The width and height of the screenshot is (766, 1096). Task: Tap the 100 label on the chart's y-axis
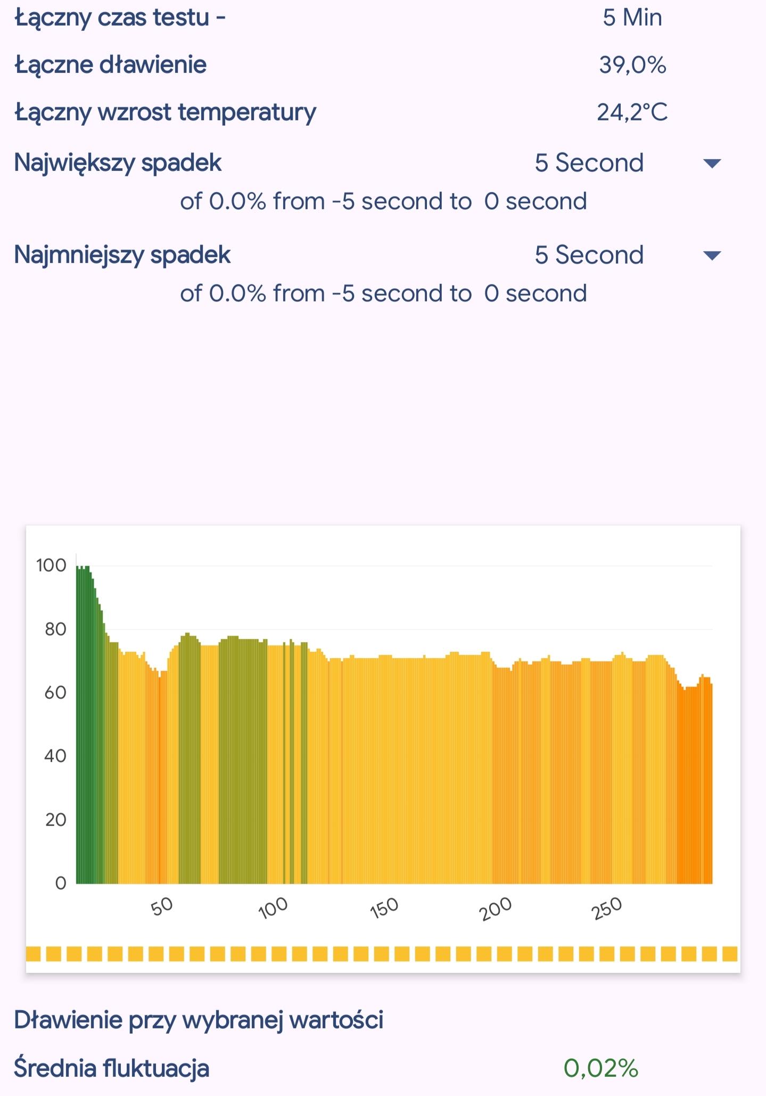point(51,566)
